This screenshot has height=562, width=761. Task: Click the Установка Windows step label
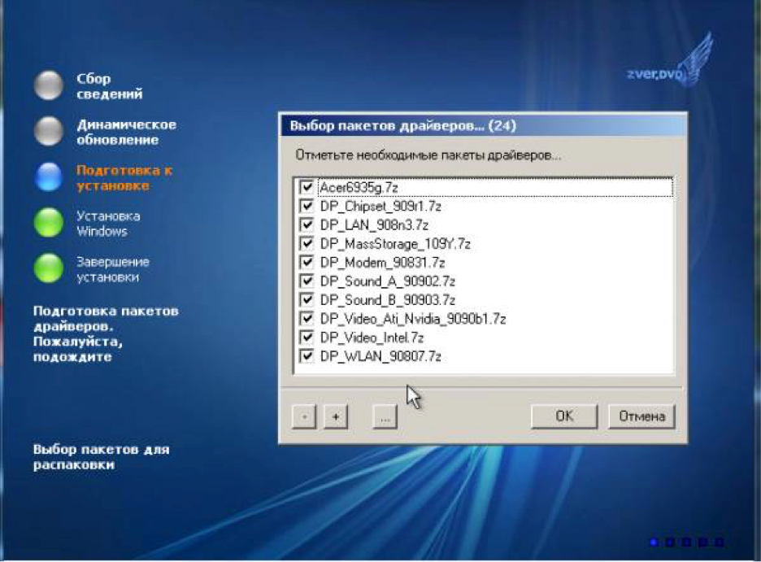(x=108, y=223)
